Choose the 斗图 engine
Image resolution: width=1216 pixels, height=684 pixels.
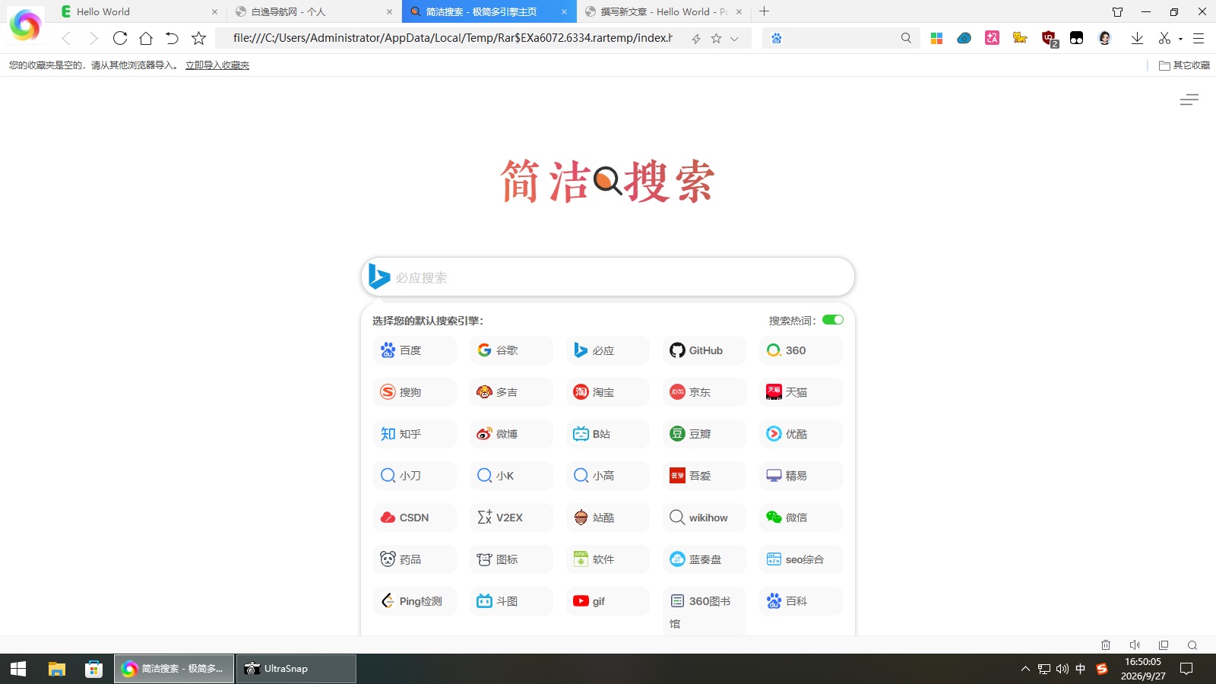click(511, 601)
